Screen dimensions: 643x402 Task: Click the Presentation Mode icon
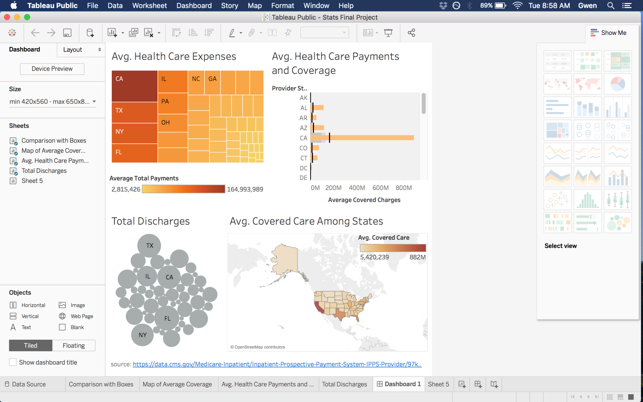(388, 33)
